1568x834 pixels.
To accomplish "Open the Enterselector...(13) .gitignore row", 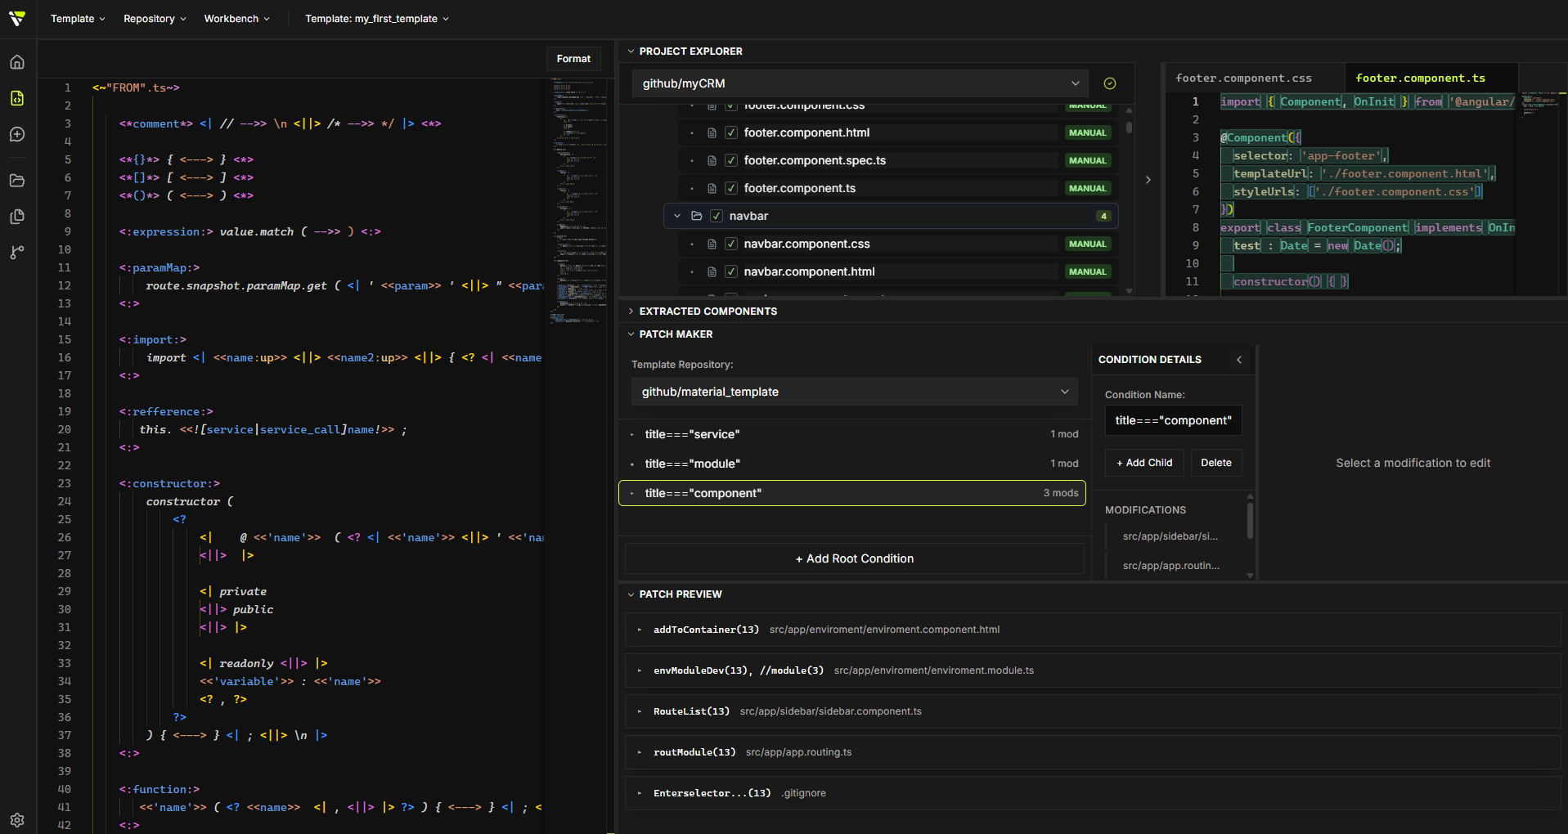I will tap(1093, 793).
